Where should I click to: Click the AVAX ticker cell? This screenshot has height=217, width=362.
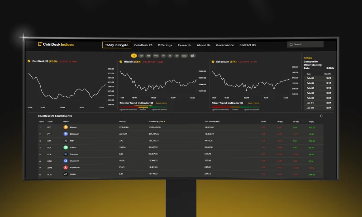[x=50, y=168]
